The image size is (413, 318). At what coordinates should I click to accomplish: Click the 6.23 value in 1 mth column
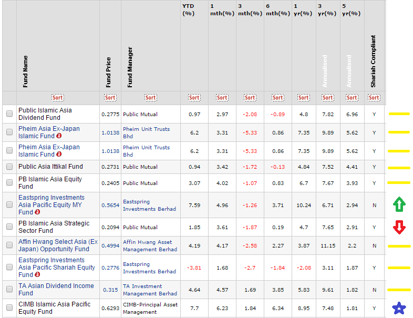[x=222, y=308]
